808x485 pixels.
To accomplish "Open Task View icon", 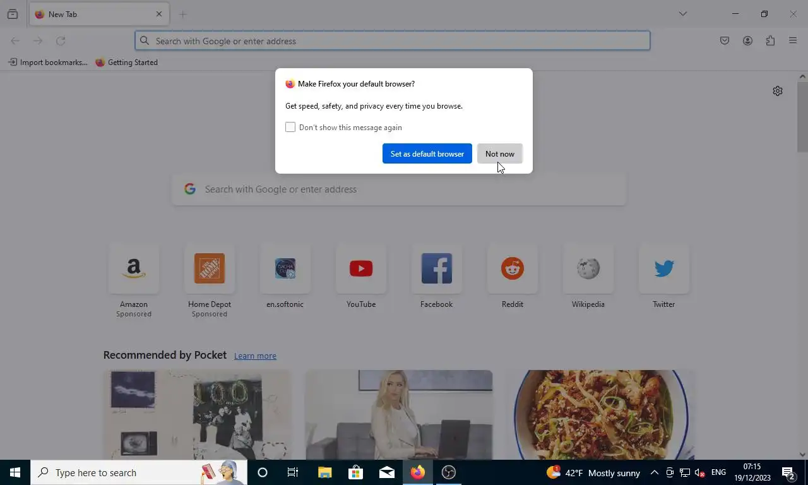I will point(293,472).
